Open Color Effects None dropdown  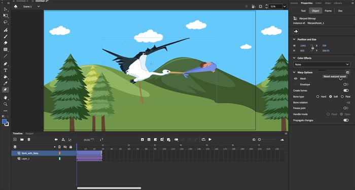(322, 65)
